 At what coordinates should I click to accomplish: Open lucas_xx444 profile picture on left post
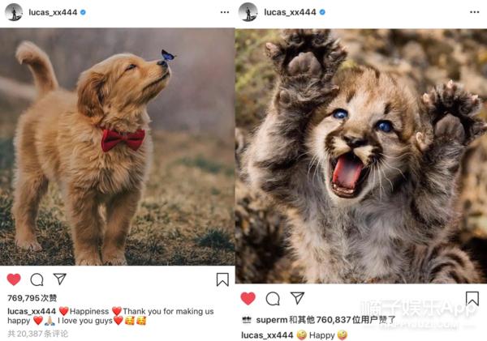[x=14, y=12]
